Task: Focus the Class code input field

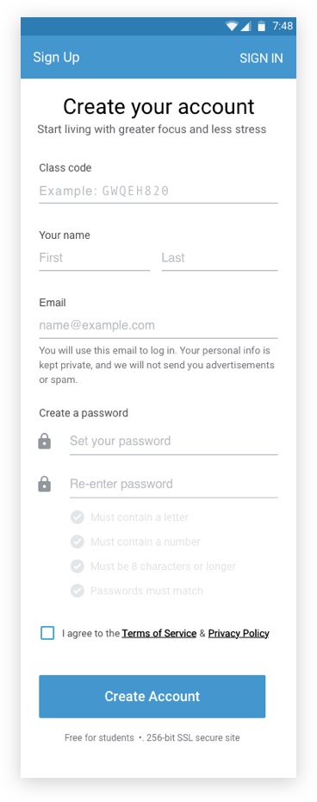Action: point(158,191)
